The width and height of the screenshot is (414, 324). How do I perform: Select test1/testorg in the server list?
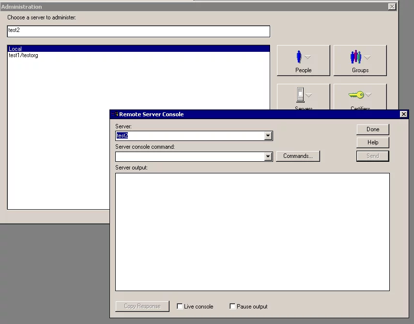(23, 55)
